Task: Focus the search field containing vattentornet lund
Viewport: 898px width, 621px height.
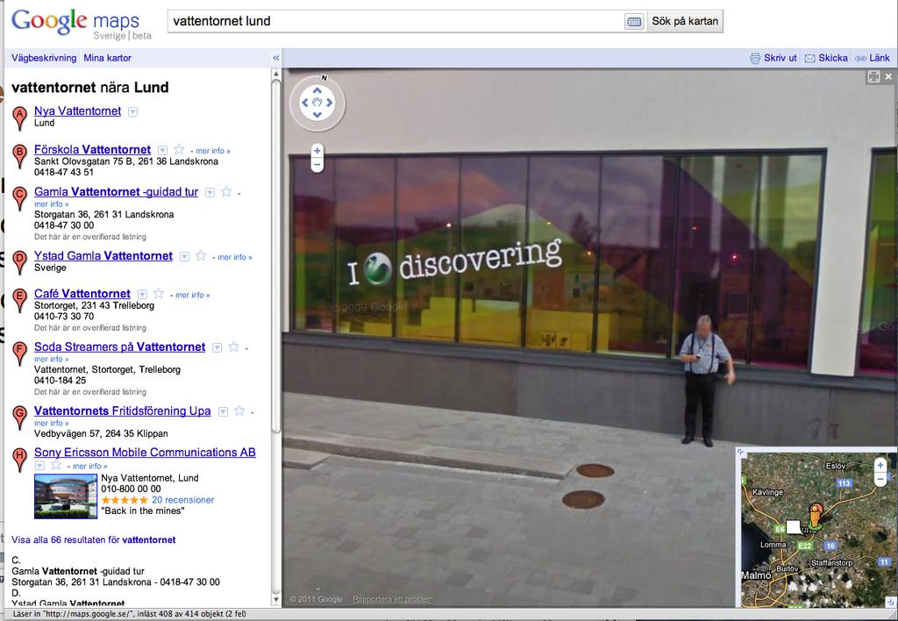Action: [x=396, y=21]
